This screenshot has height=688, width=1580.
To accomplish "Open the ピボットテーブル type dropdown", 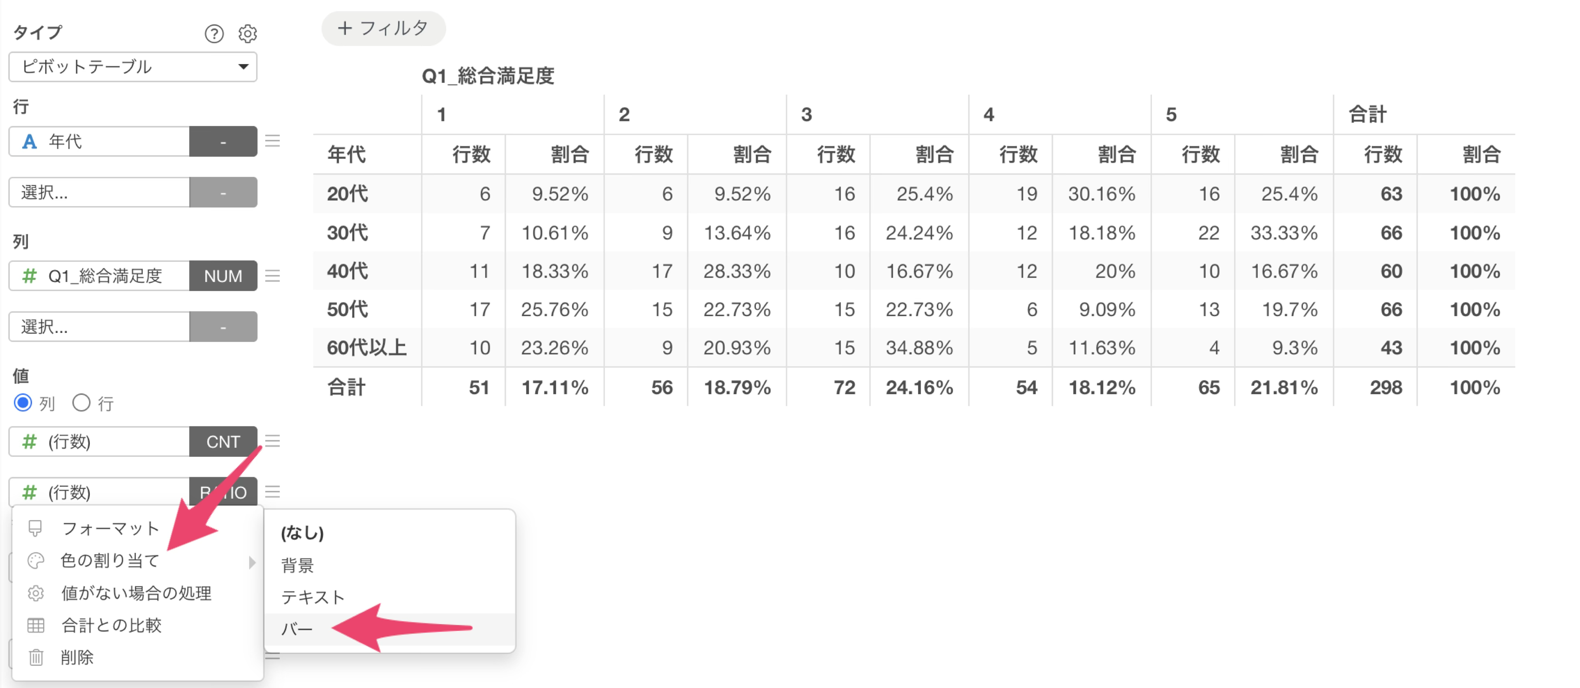I will coord(133,66).
